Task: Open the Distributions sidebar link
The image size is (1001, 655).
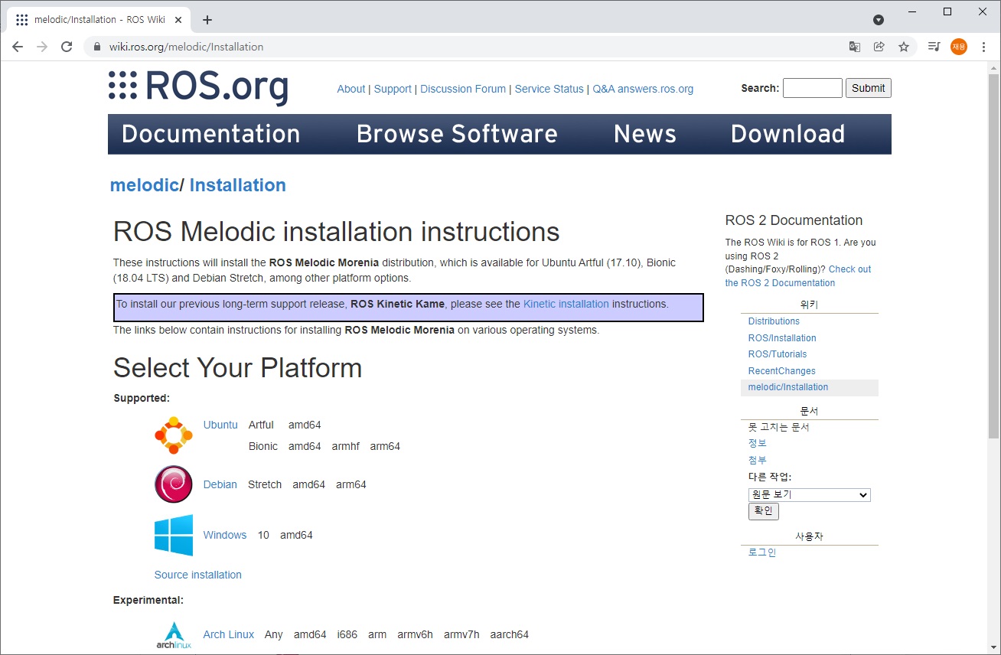Action: [x=774, y=321]
